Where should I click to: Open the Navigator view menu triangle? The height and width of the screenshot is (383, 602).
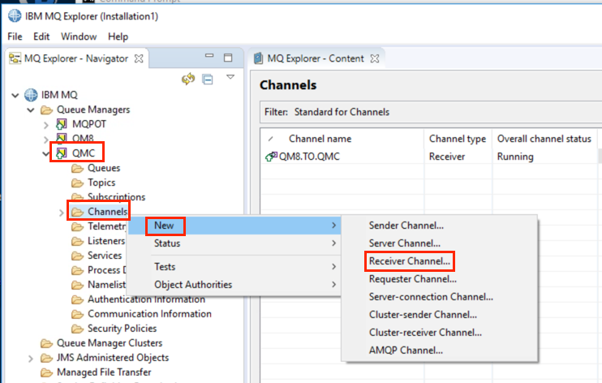tap(230, 77)
